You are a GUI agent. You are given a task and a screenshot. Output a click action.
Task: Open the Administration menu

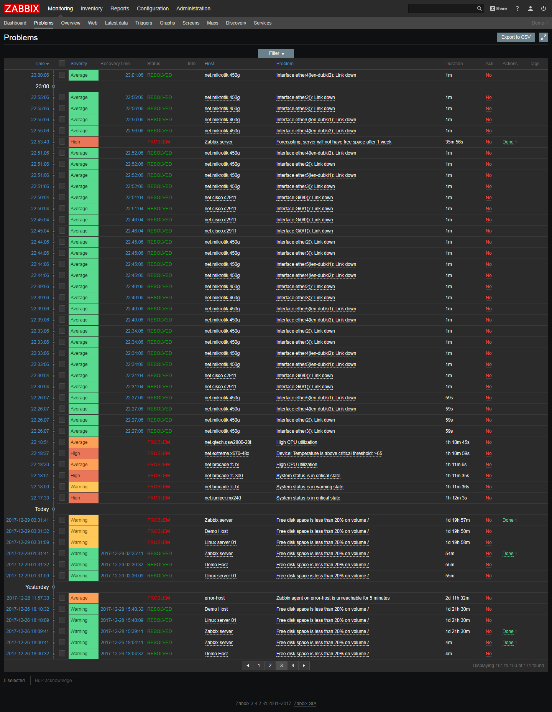(x=193, y=8)
